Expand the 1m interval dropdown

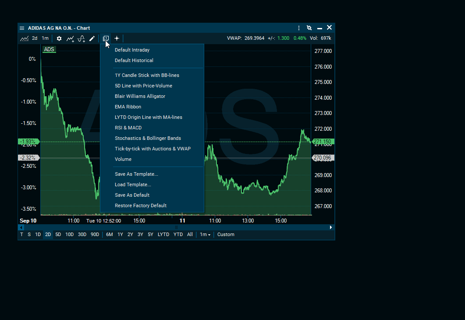[205, 235]
